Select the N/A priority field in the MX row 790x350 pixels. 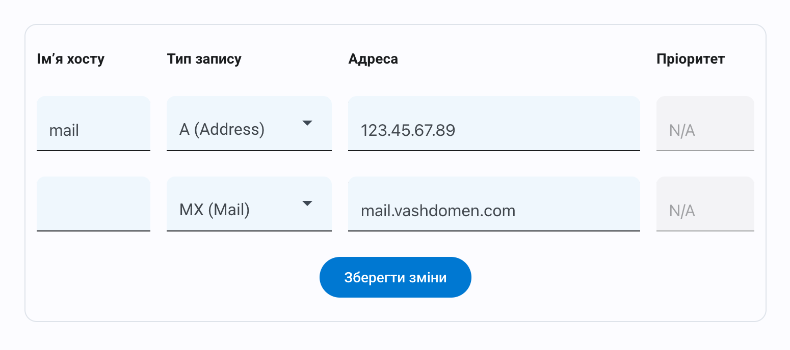[x=705, y=203]
